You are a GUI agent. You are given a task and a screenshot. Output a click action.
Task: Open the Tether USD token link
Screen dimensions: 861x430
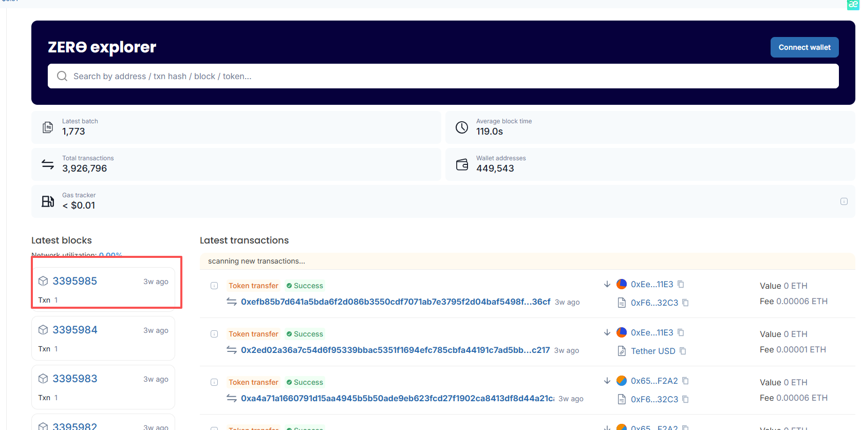(x=653, y=351)
